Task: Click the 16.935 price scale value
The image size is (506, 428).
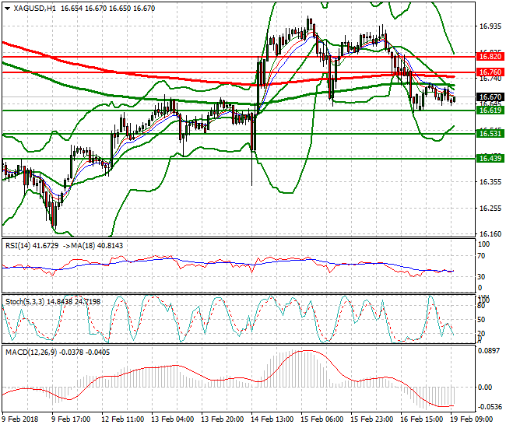Action: (x=490, y=26)
